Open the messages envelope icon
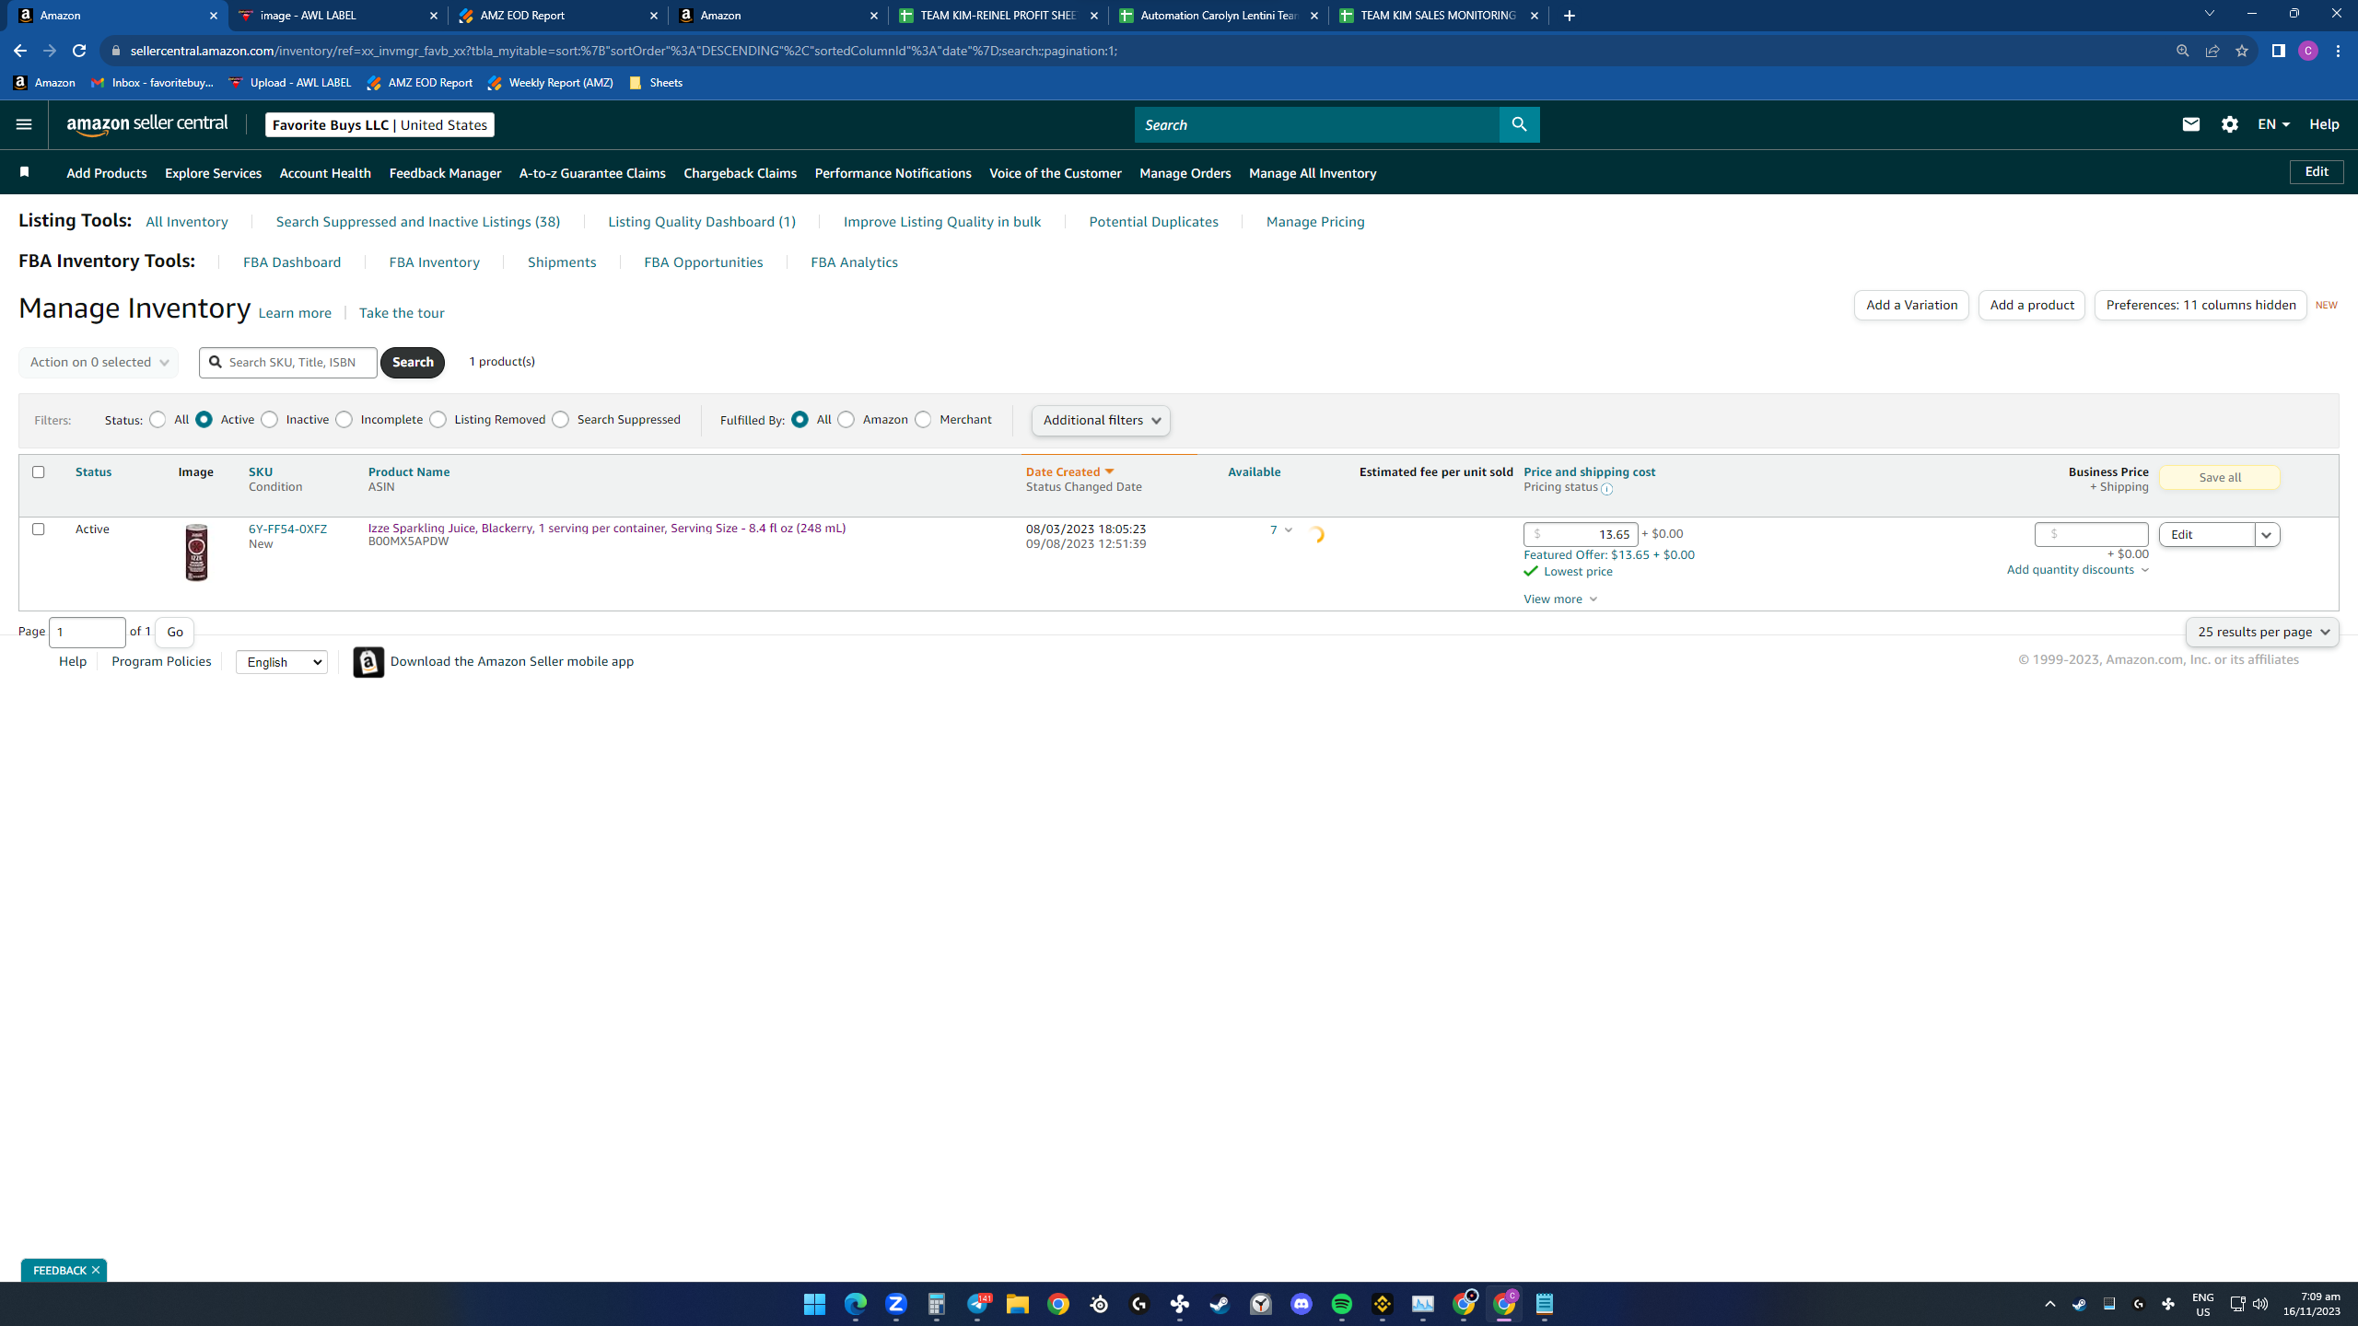This screenshot has width=2358, height=1326. click(2190, 124)
